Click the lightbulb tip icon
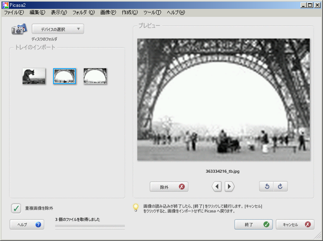The image size is (323, 241). 136,208
